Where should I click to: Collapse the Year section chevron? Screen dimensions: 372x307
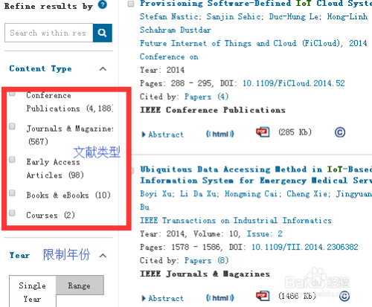(x=103, y=256)
